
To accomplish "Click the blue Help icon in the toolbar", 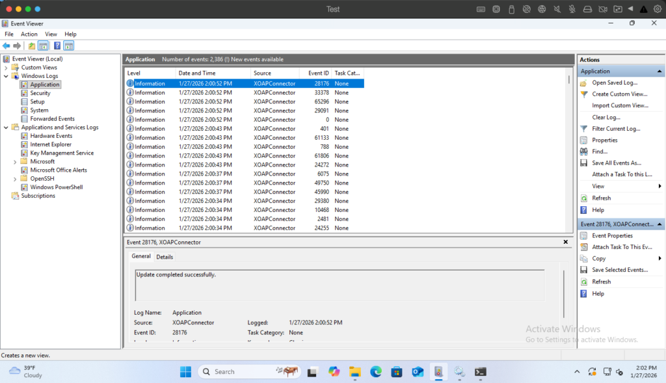I will [x=57, y=46].
